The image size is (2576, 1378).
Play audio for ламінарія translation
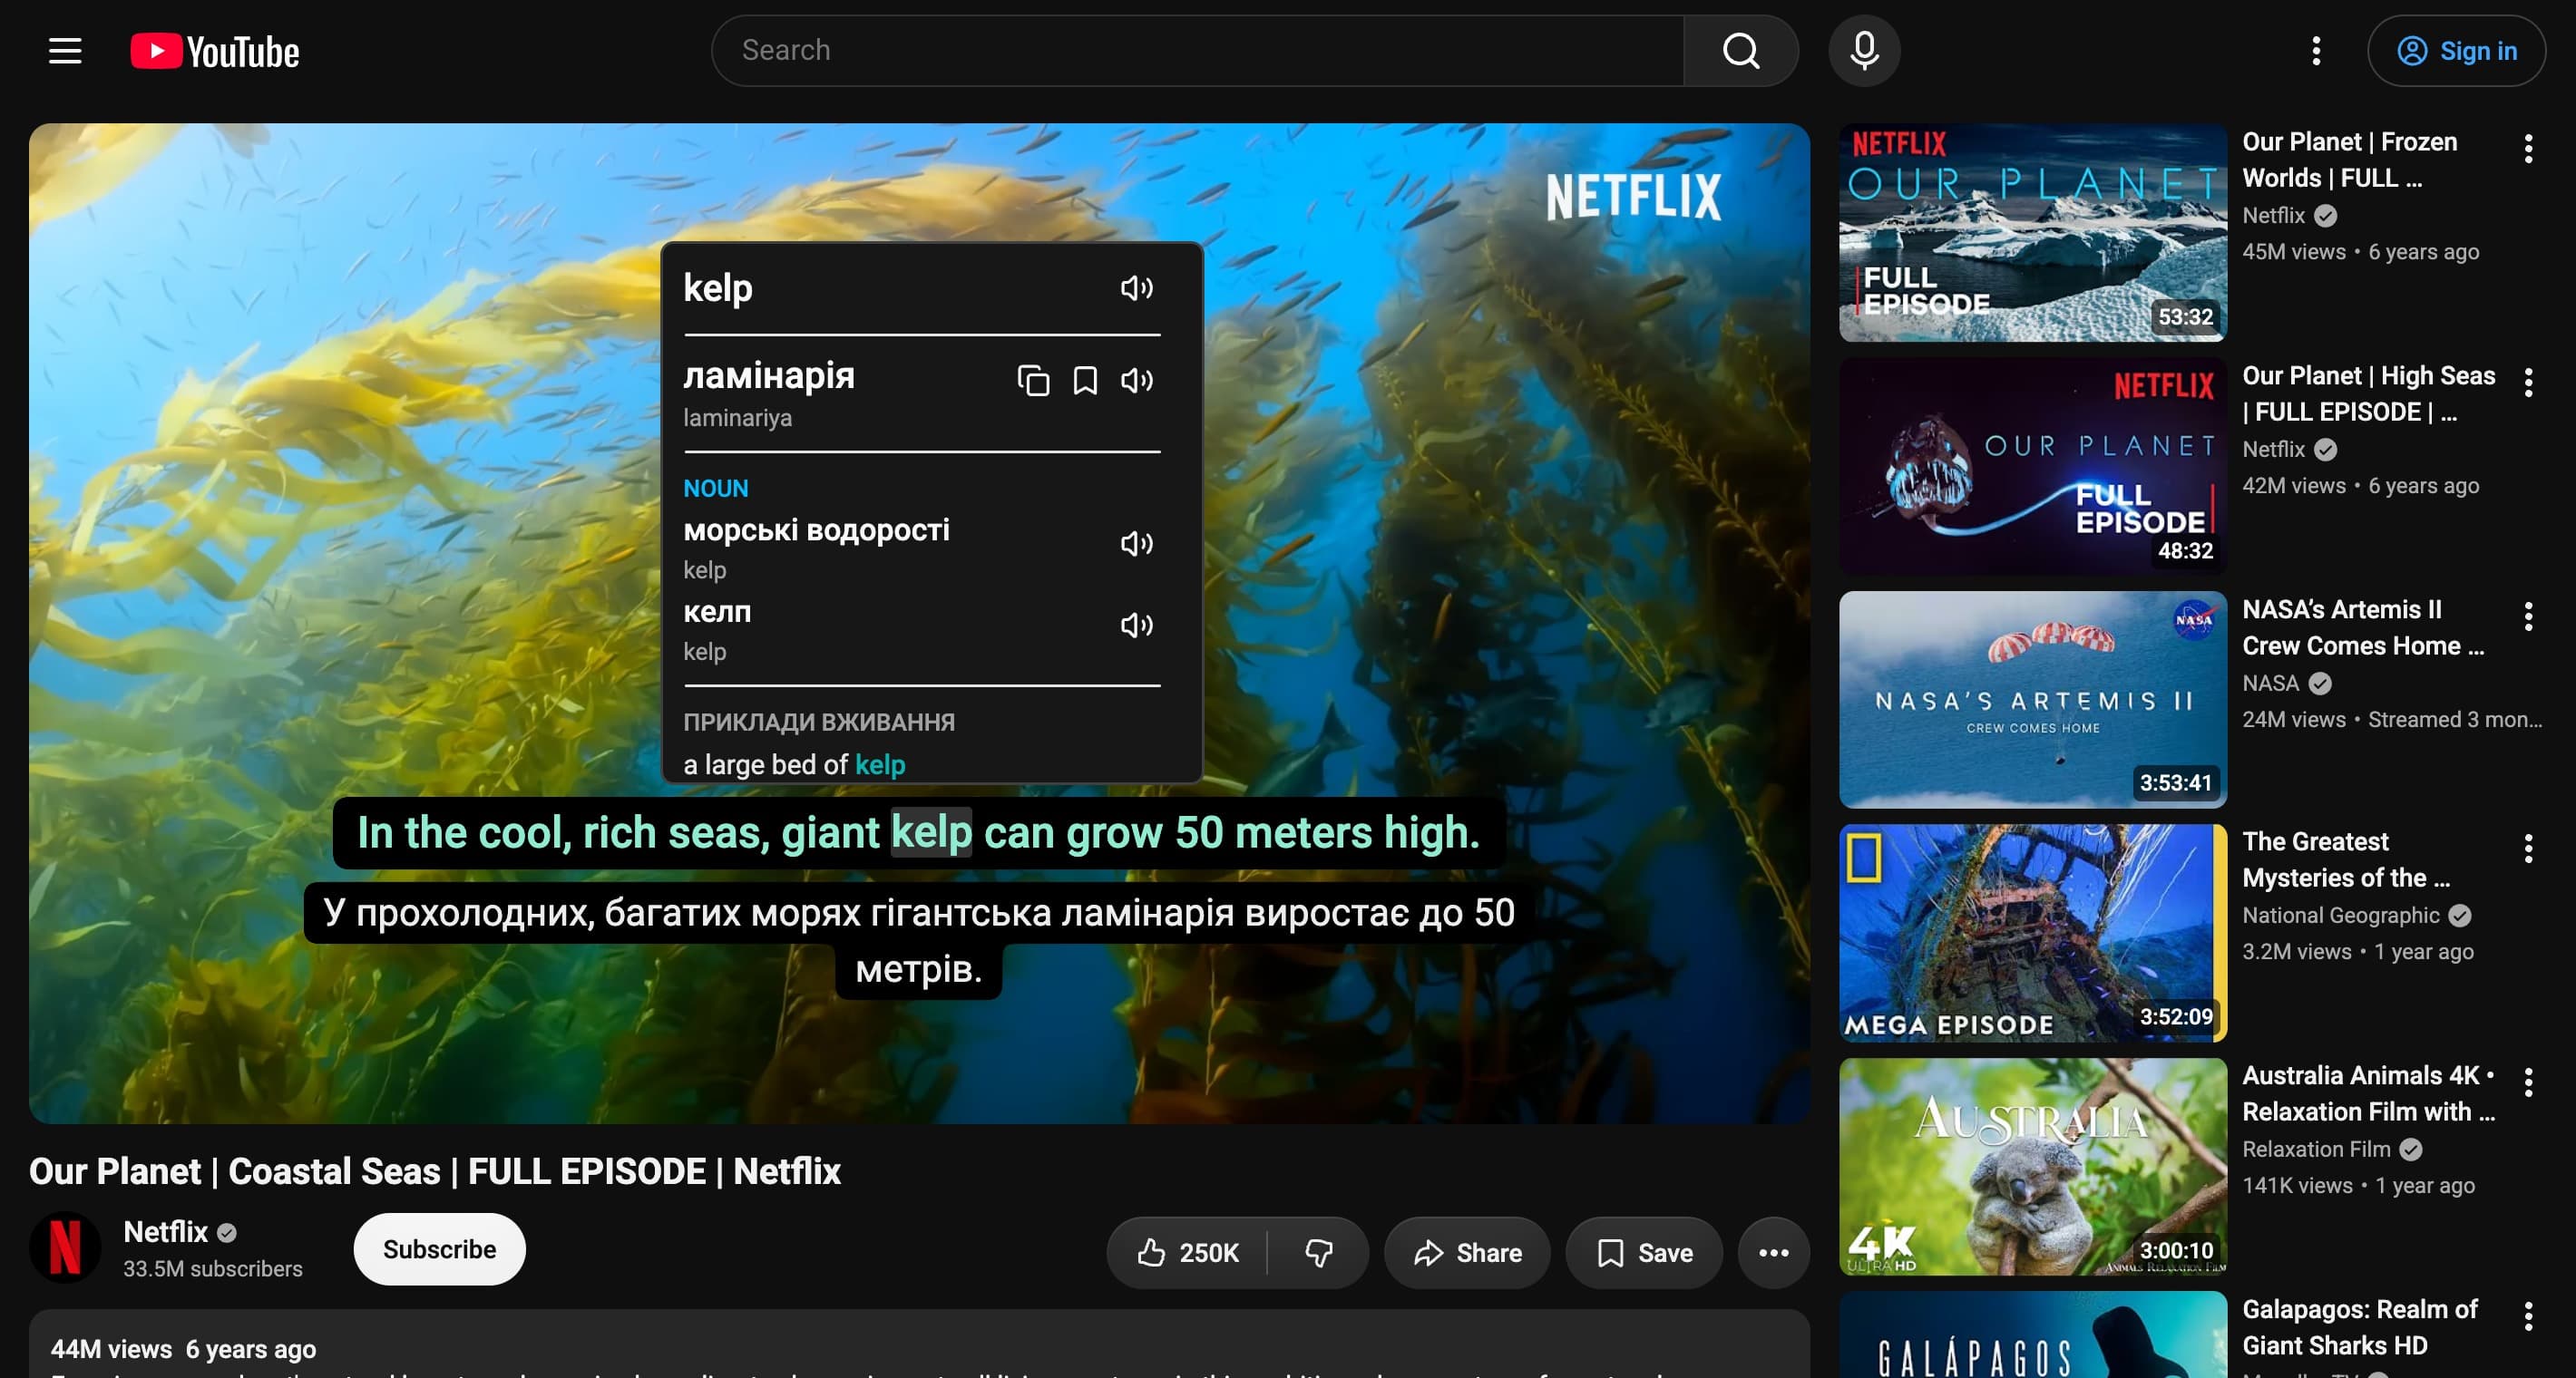pyautogui.click(x=1137, y=380)
